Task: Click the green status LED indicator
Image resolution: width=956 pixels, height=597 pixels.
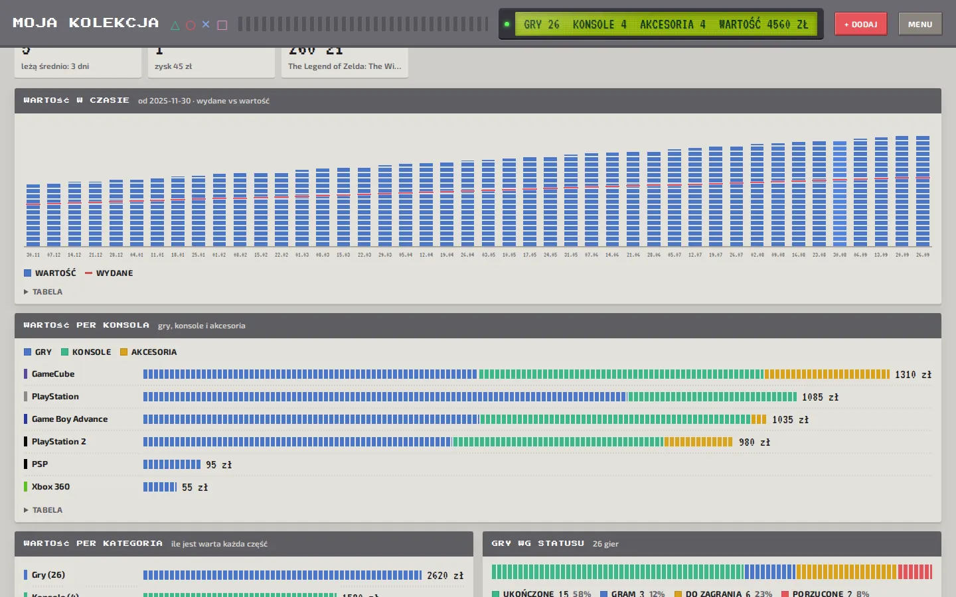Action: click(x=507, y=25)
